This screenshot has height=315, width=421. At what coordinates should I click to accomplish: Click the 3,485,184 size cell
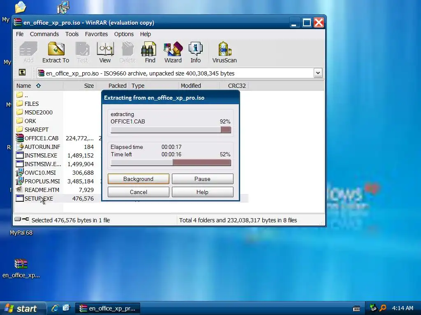click(81, 181)
